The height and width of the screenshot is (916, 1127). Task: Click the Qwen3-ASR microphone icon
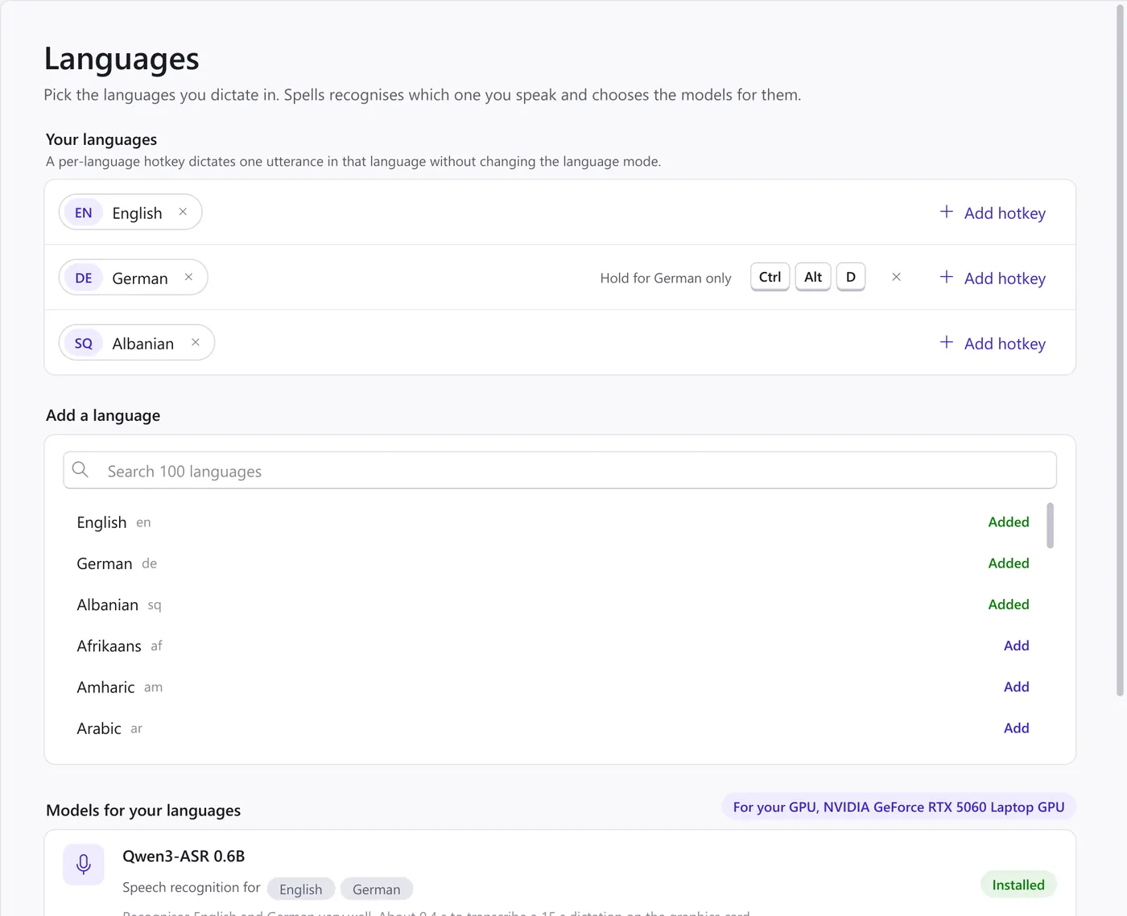click(84, 864)
